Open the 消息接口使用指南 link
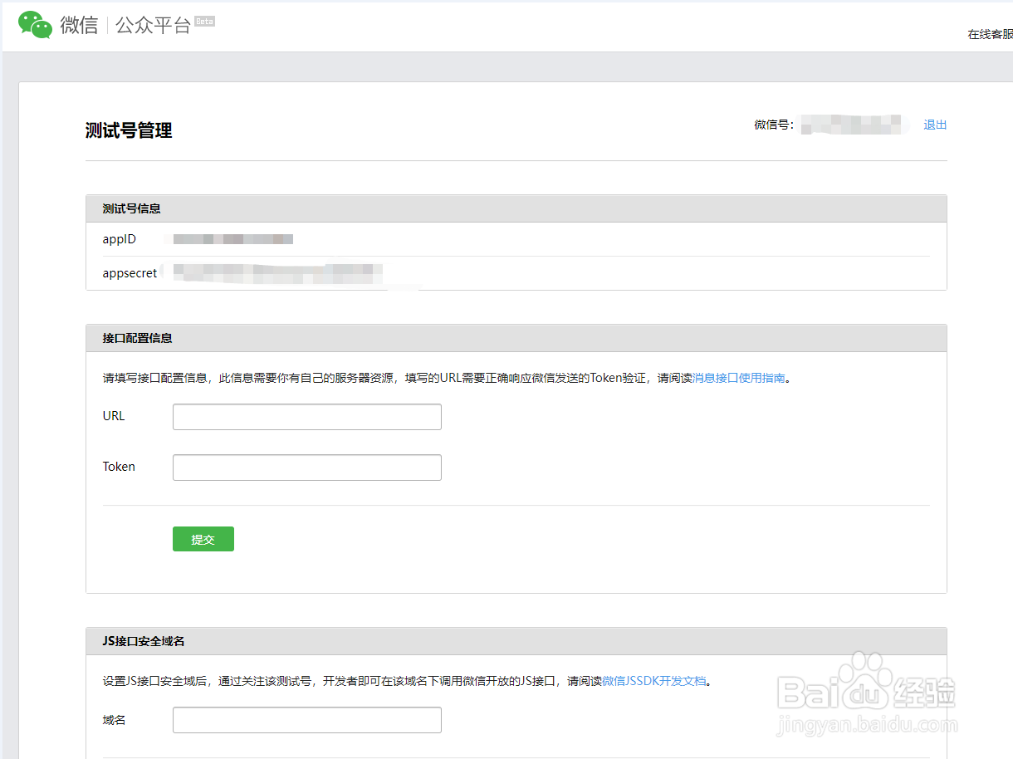Viewport: 1013px width, 759px height. (x=739, y=378)
